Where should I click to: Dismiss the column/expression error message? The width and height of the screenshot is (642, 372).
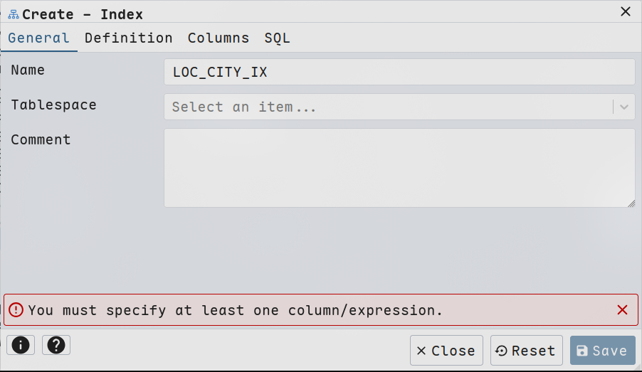(622, 310)
